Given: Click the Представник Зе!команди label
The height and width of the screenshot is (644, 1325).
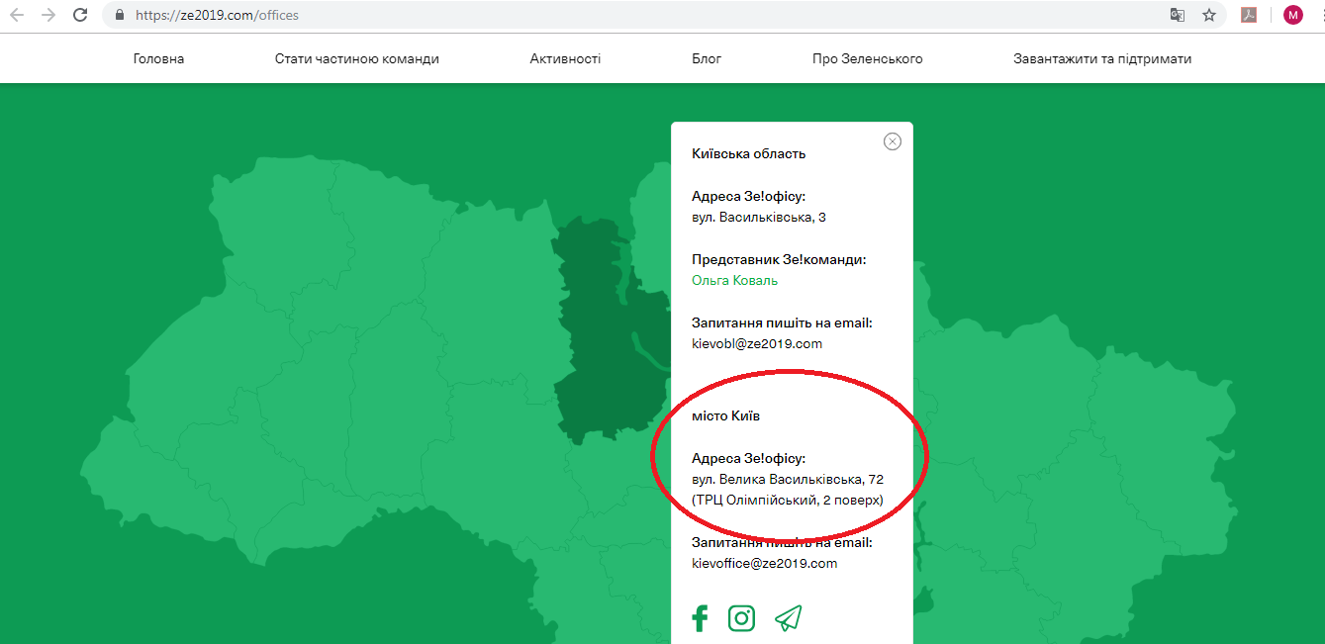Looking at the screenshot, I should 779,259.
